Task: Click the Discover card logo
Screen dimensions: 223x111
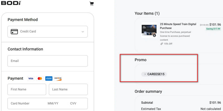Action: tap(58, 79)
